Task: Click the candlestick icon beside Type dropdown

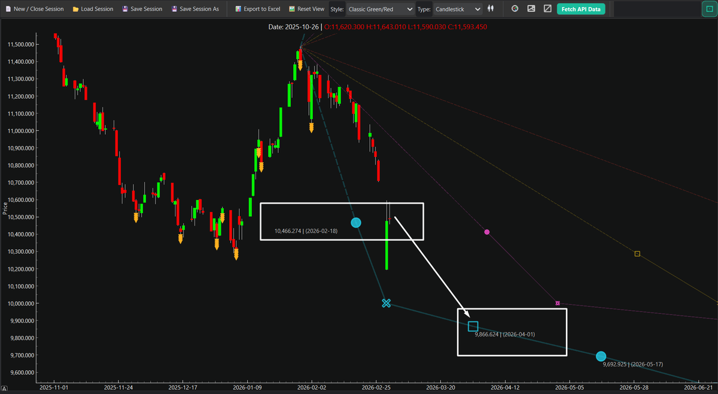Action: (x=491, y=9)
